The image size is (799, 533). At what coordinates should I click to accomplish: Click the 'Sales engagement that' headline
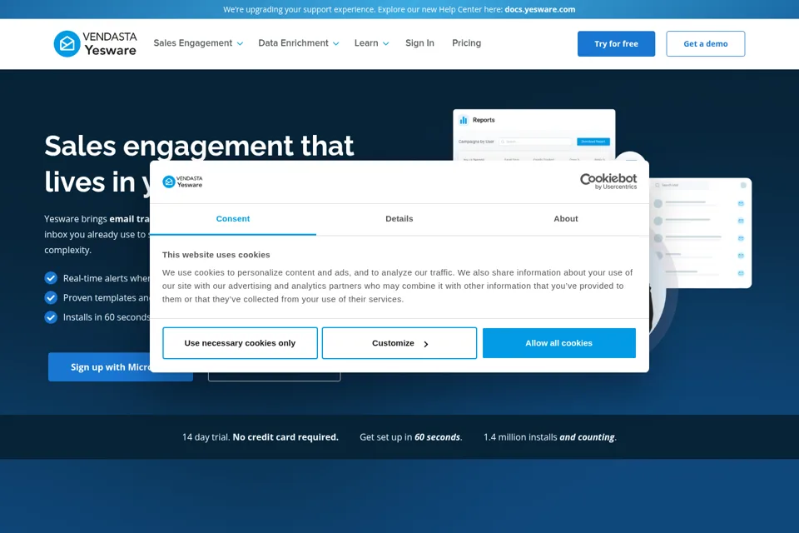point(199,146)
